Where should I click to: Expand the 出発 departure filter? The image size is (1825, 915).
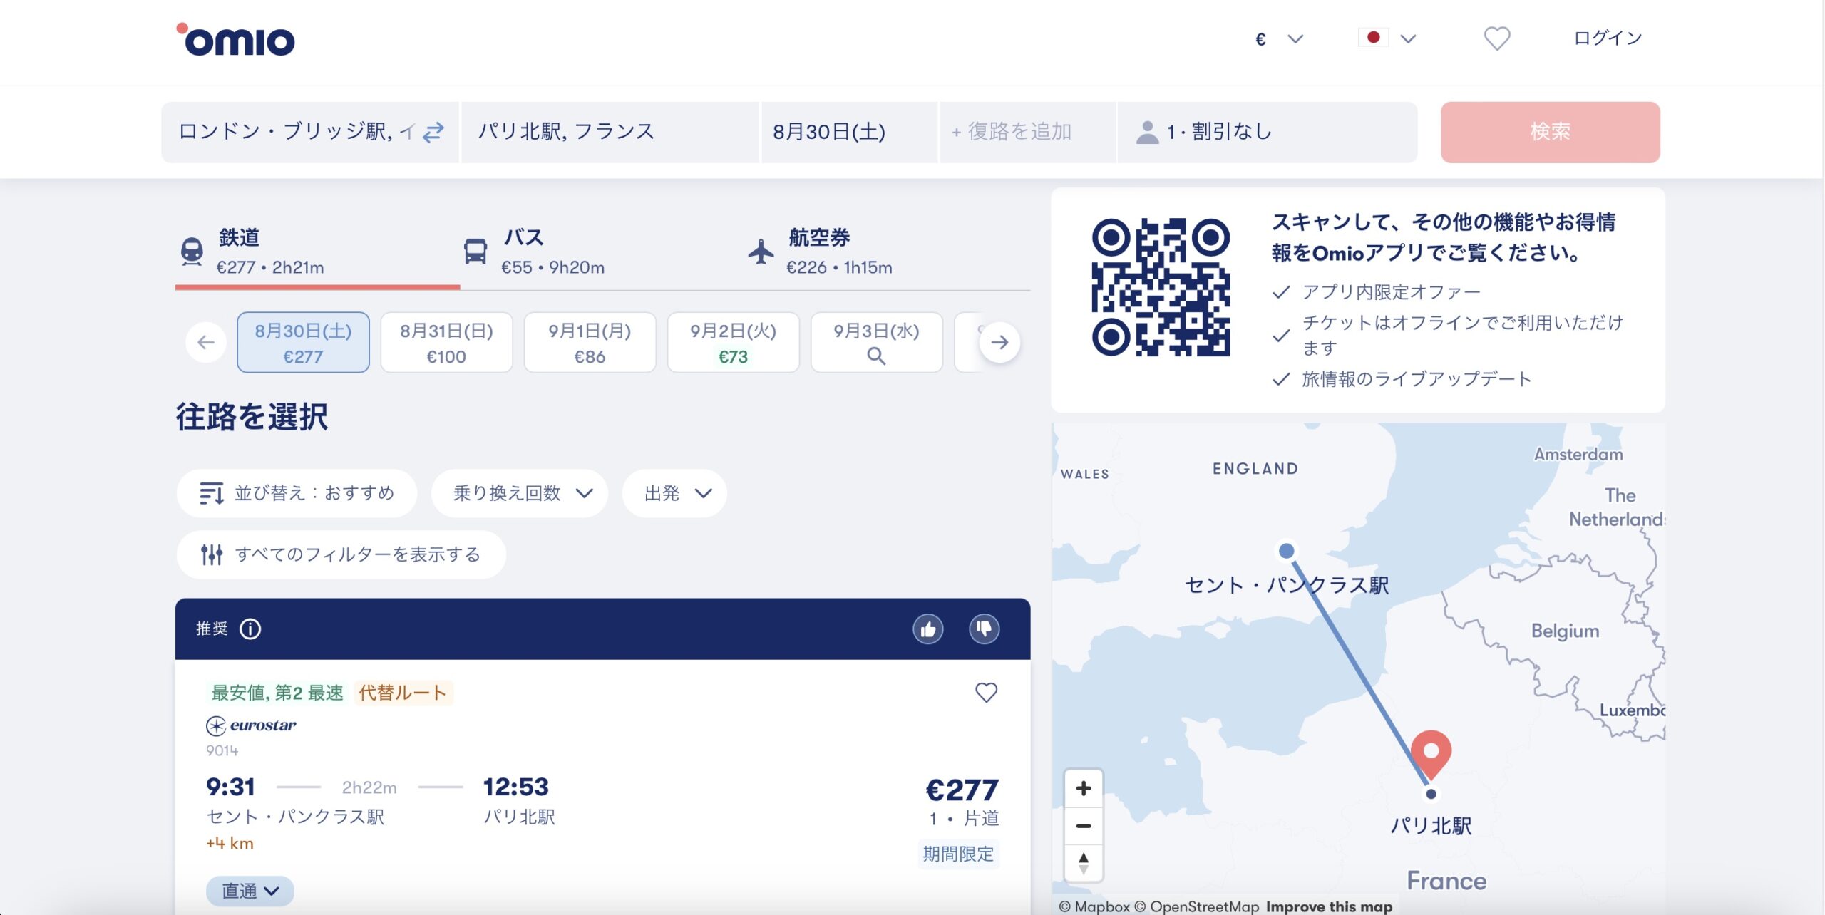pyautogui.click(x=674, y=493)
